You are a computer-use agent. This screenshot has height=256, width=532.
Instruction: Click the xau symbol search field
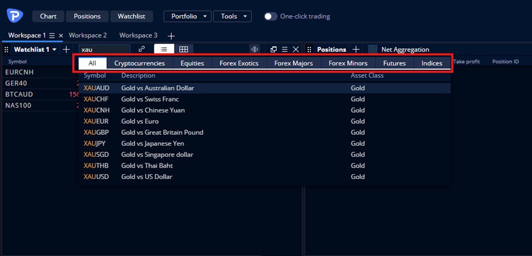(104, 50)
